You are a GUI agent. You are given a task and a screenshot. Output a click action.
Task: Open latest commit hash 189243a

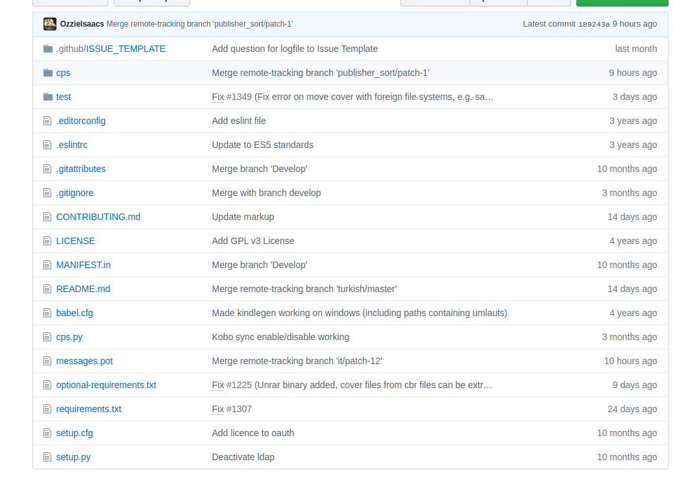pos(593,24)
